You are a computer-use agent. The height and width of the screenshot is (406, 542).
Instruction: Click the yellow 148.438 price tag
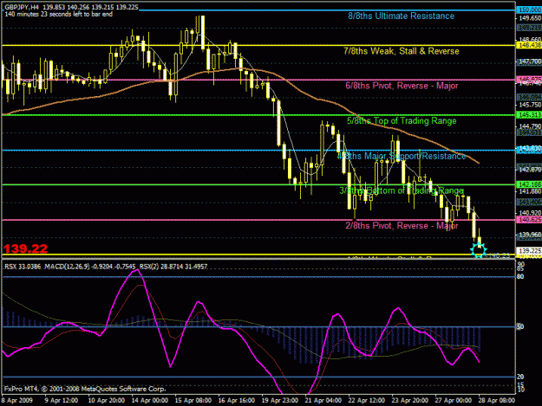(529, 45)
